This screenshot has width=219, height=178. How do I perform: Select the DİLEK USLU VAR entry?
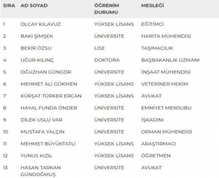pyautogui.click(x=42, y=120)
